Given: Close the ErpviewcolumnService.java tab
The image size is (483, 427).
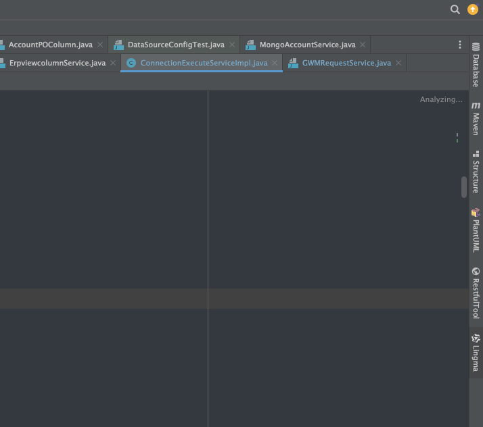Looking at the screenshot, I should (x=113, y=63).
